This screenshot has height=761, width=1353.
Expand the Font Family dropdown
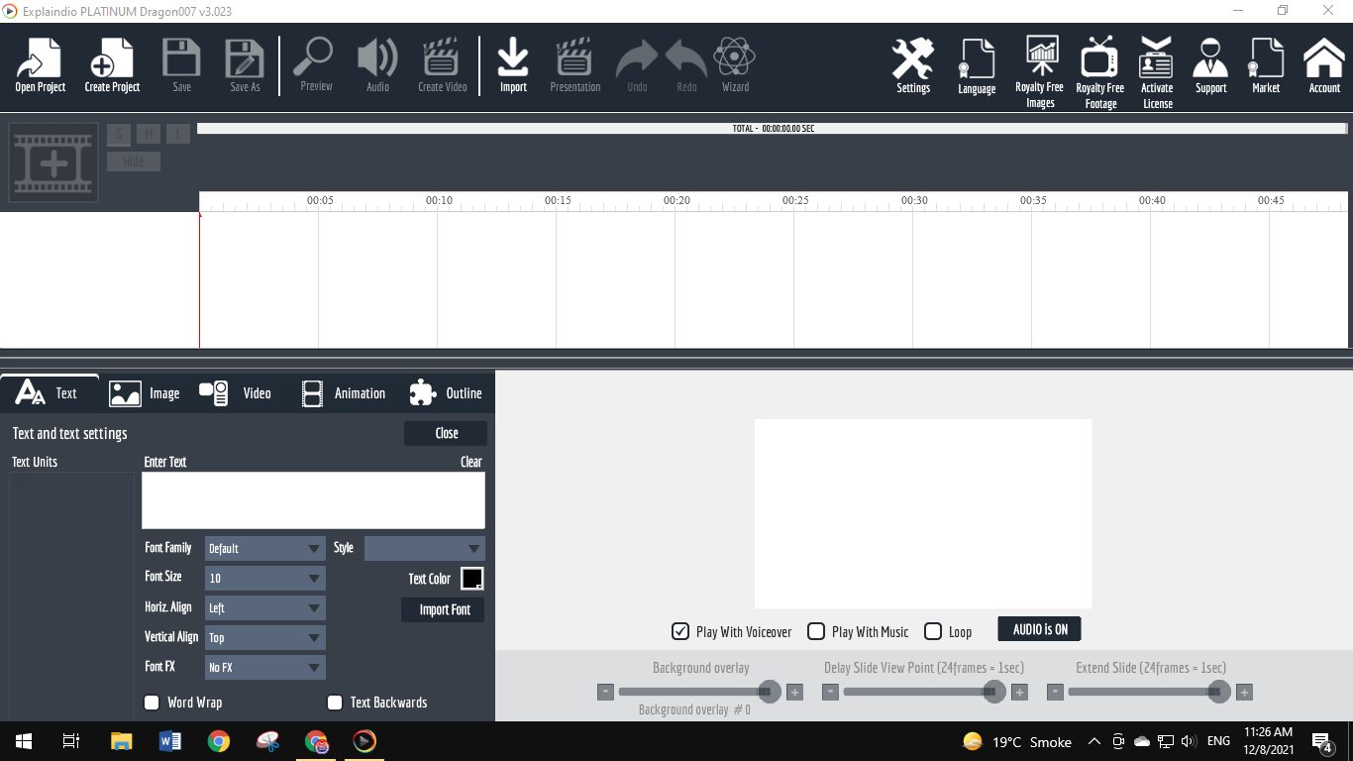coord(265,548)
